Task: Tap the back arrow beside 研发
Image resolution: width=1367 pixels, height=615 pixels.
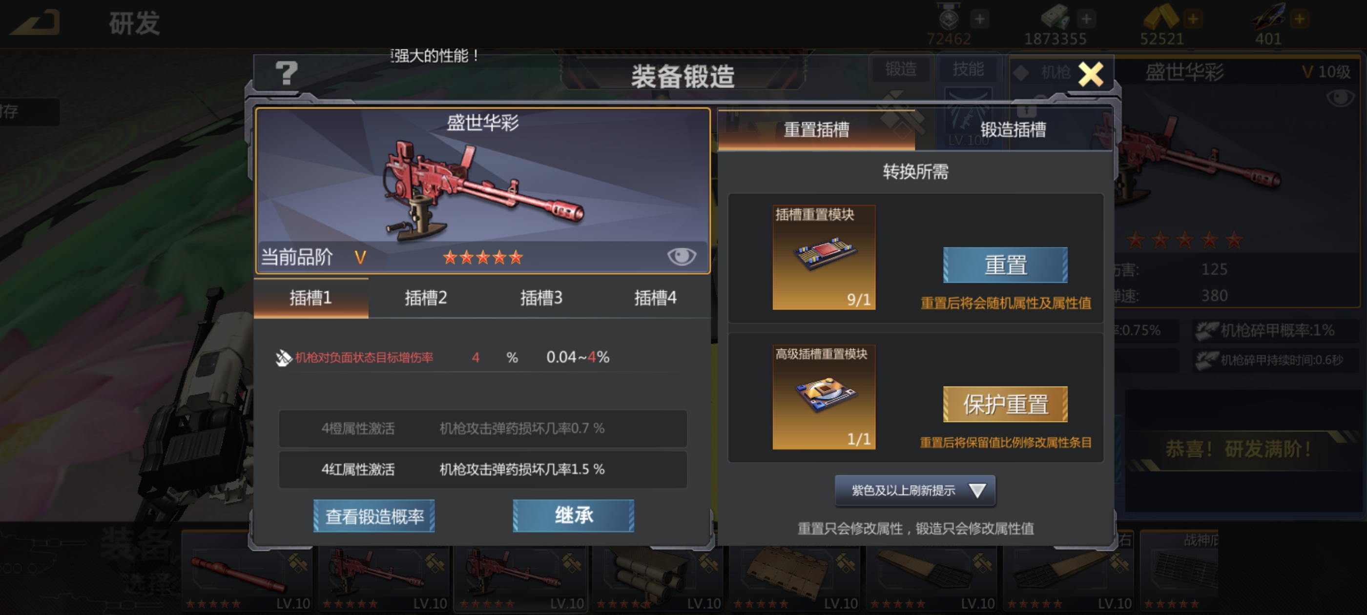Action: tap(35, 22)
